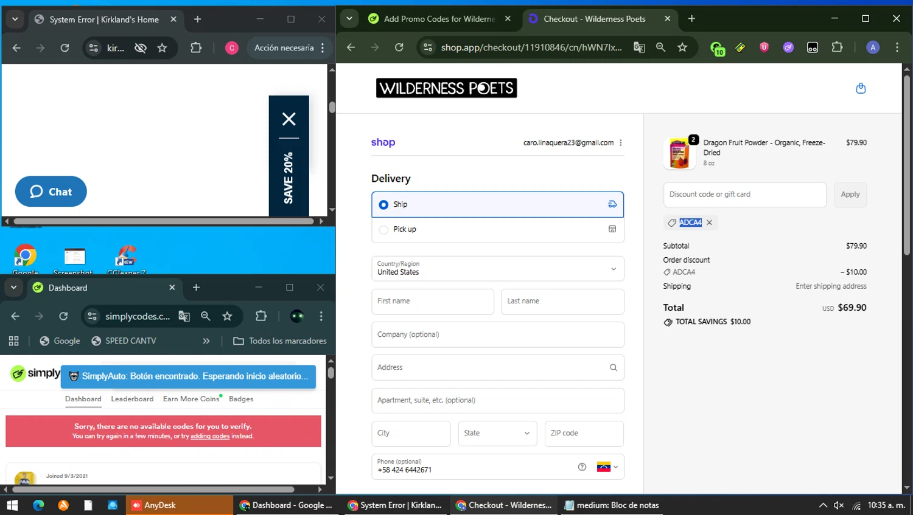Open Windows Start menu
Screen dimensions: 913x515
[x=12, y=505]
